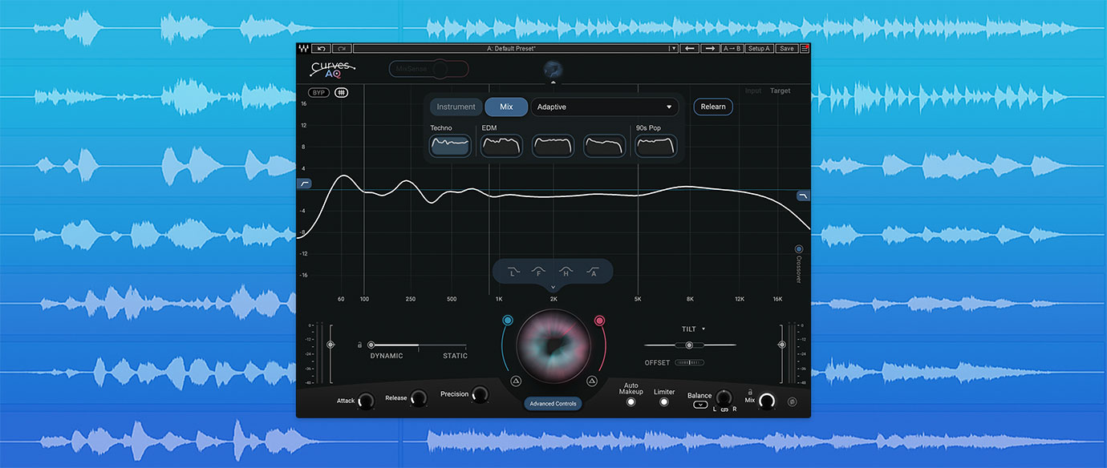Expand the Balance mode dropdown
1107x468 pixels.
(699, 405)
